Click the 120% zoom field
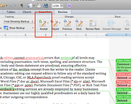 (x=56, y=6)
